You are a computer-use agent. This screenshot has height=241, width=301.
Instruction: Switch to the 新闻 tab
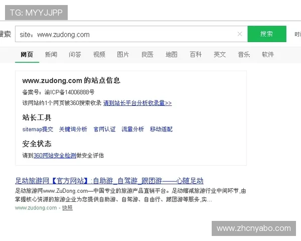pyautogui.click(x=51, y=55)
